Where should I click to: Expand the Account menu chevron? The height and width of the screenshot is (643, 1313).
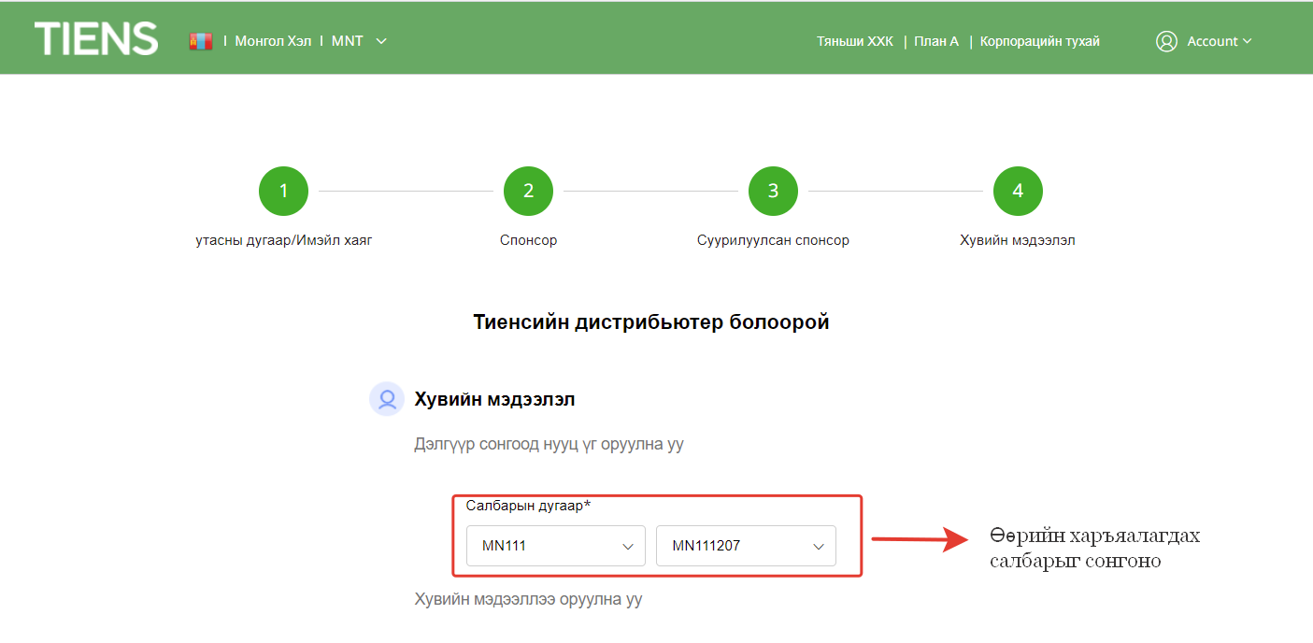point(1248,41)
